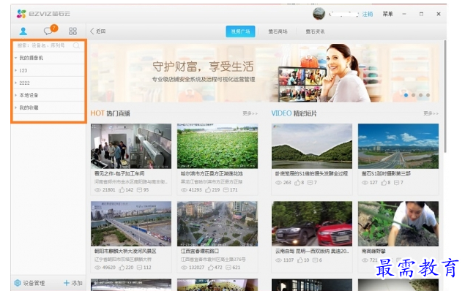This screenshot has width=465, height=291.
Task: Click the back arrow next to 返回
Action: [x=92, y=31]
